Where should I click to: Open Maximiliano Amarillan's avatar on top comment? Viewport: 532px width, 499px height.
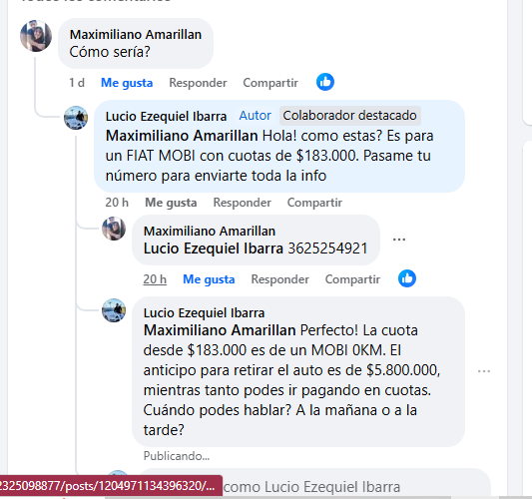(36, 36)
